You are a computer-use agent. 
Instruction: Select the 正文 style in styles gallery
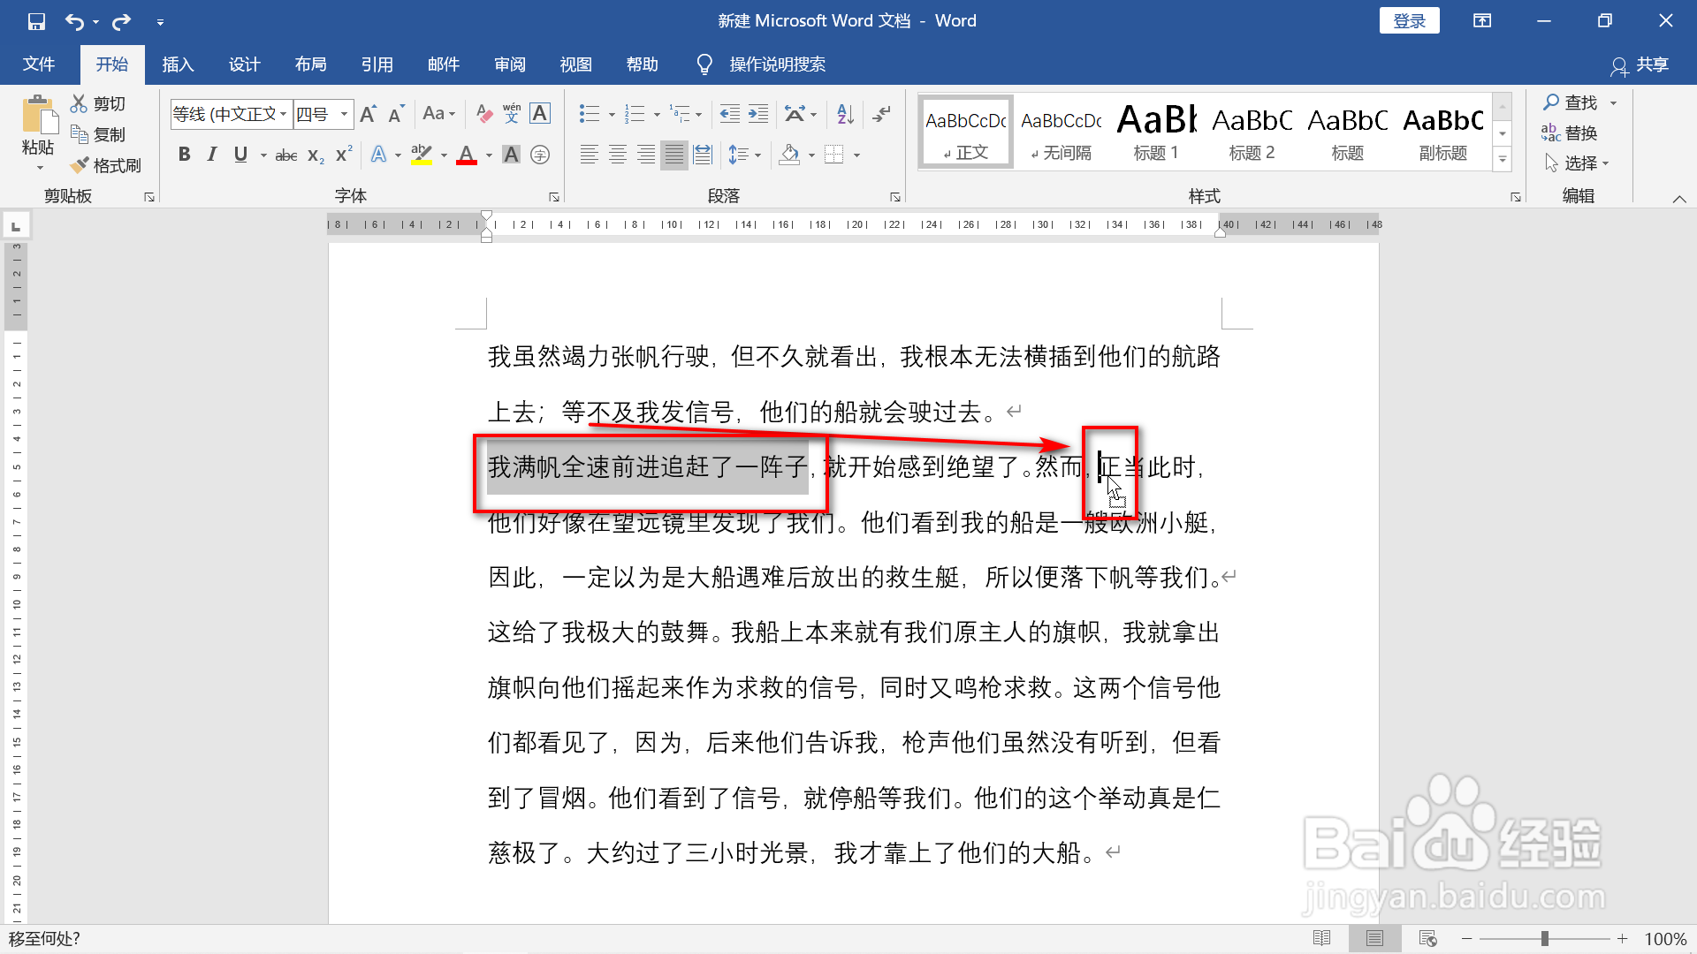coord(965,131)
